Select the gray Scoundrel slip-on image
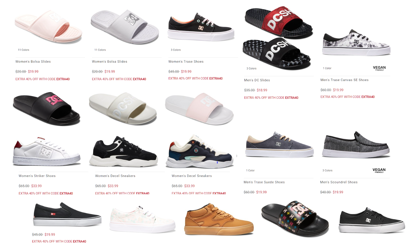 (357, 145)
